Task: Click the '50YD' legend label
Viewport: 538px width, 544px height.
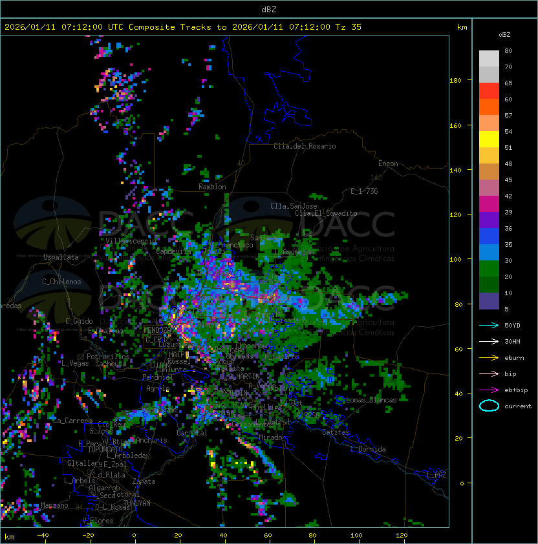Action: (x=512, y=325)
